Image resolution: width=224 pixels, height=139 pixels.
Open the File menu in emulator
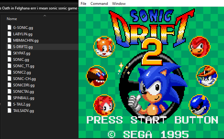pyautogui.click(x=83, y=4)
